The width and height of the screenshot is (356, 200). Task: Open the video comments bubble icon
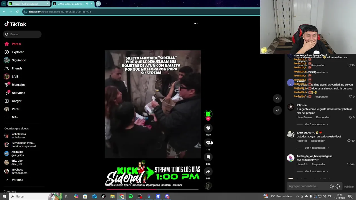pyautogui.click(x=208, y=142)
